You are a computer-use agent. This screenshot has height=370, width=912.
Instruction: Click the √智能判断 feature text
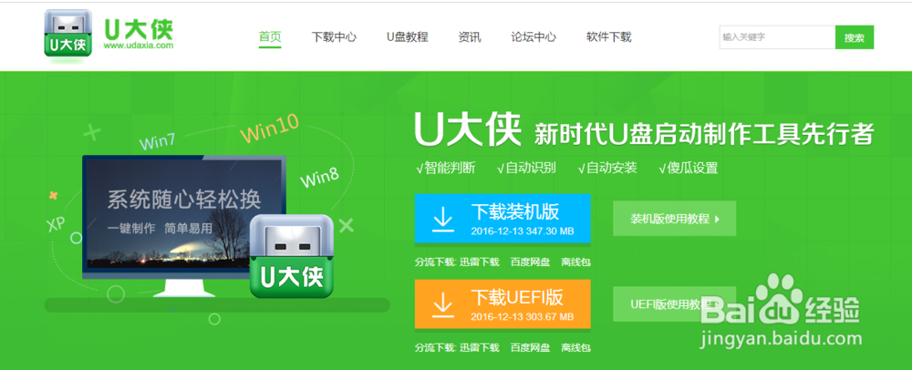click(x=446, y=169)
